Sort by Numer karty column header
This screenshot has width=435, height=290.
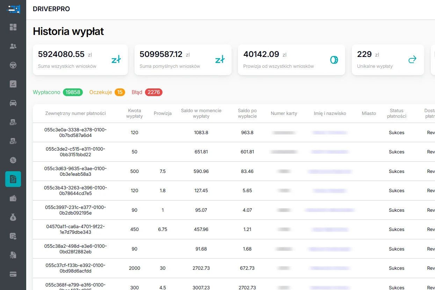coord(284,113)
